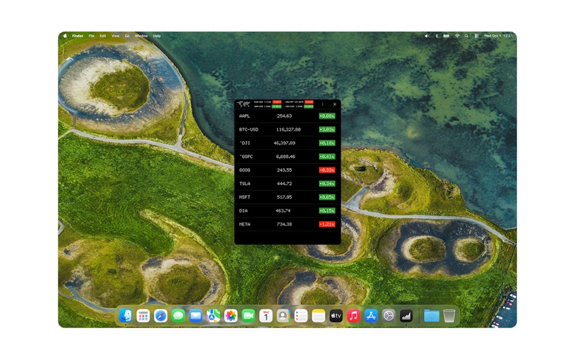This screenshot has width=575, height=359.
Task: Click the red change badge for GOOG
Action: (x=327, y=170)
